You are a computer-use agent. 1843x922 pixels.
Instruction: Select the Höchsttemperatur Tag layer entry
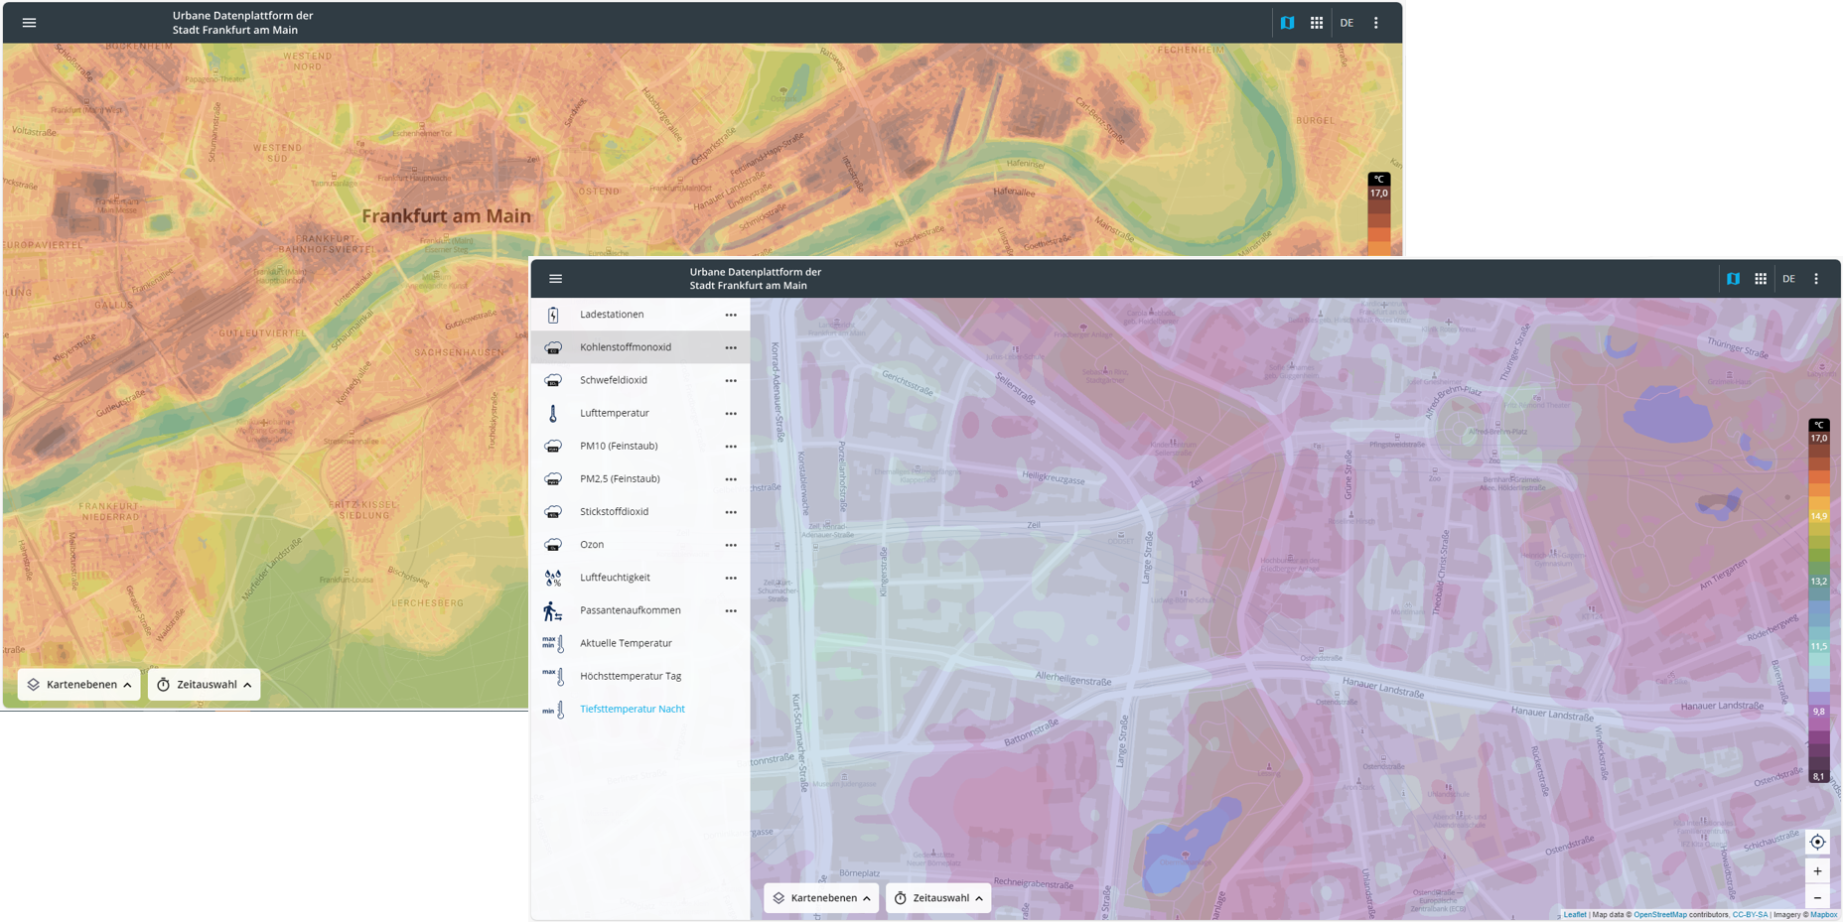point(630,676)
